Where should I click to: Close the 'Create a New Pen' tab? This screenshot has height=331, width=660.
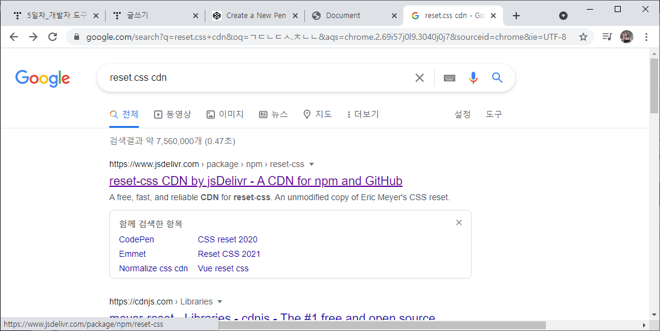tap(295, 16)
